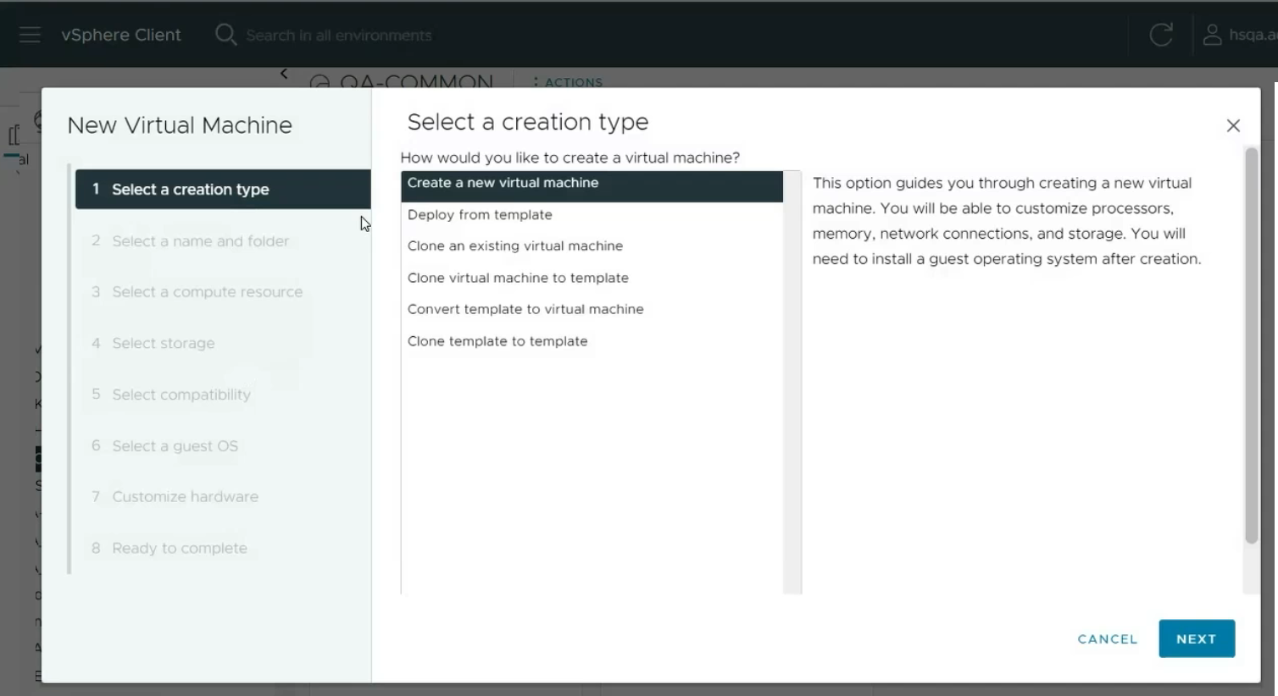Open the hamburger navigation menu
The height and width of the screenshot is (696, 1278).
click(30, 35)
